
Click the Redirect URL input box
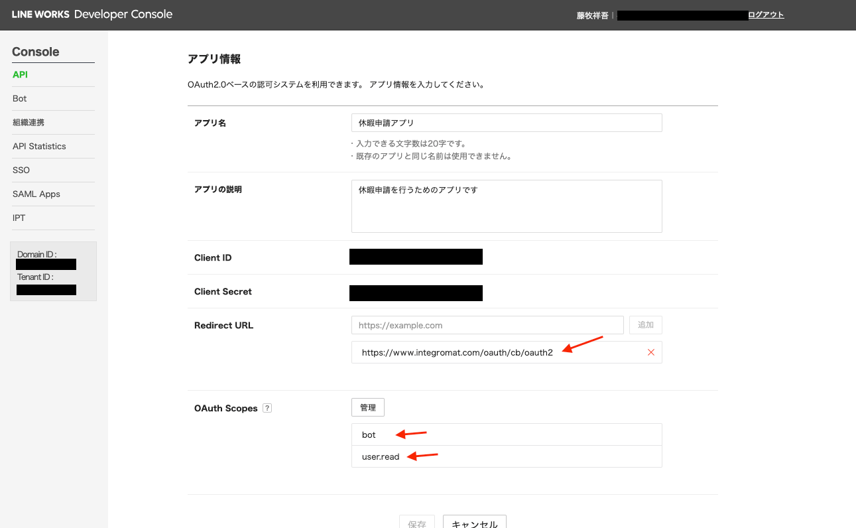point(487,325)
